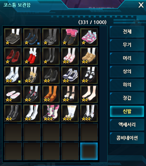Viewport: 146px width, 166px height.
Task: Open the 전체 category tab
Action: [127, 32]
